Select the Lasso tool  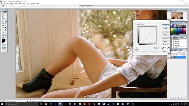click(x=3, y=16)
